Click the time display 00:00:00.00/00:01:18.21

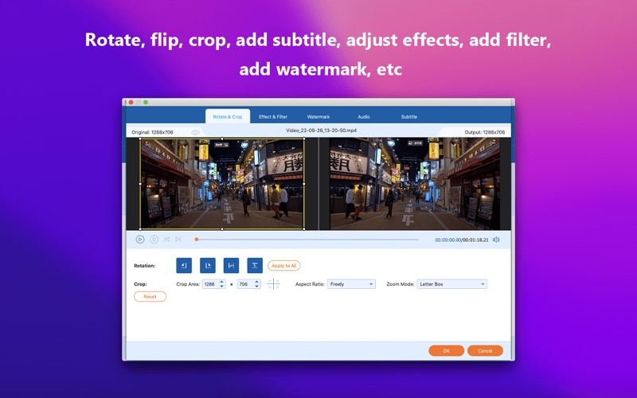[462, 240]
